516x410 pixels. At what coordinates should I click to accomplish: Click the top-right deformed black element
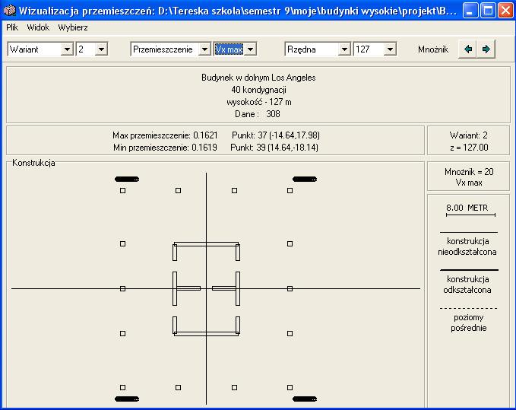point(305,180)
